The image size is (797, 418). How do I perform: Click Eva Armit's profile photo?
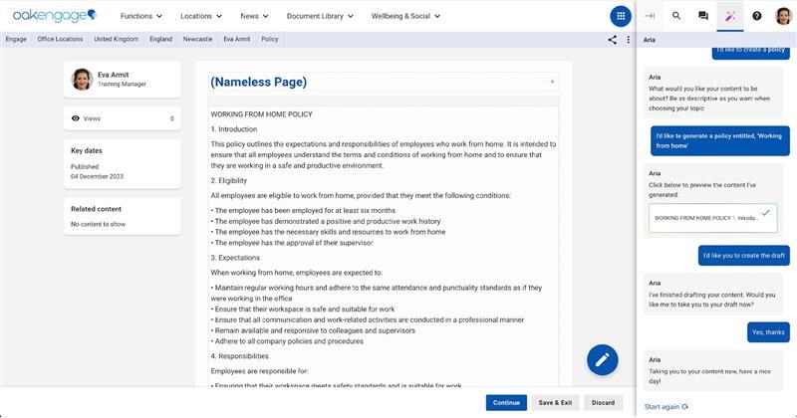82,80
